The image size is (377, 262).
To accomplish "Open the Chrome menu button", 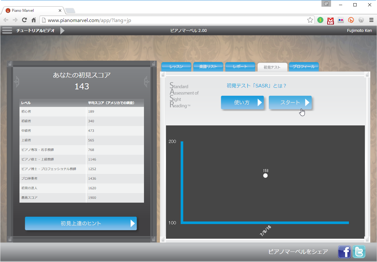I will [x=372, y=20].
